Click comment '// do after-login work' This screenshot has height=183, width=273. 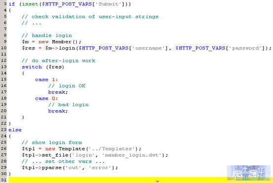pyautogui.click(x=59, y=61)
